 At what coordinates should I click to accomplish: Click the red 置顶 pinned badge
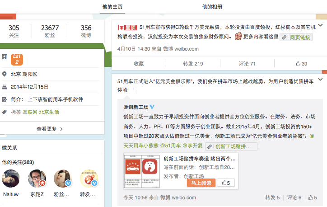click(x=128, y=27)
